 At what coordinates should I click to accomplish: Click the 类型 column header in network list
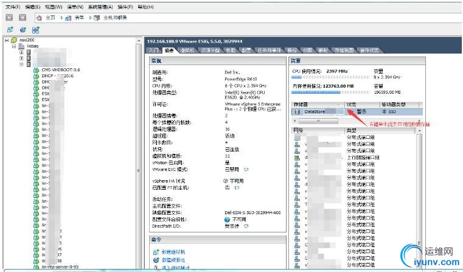pyautogui.click(x=380, y=130)
